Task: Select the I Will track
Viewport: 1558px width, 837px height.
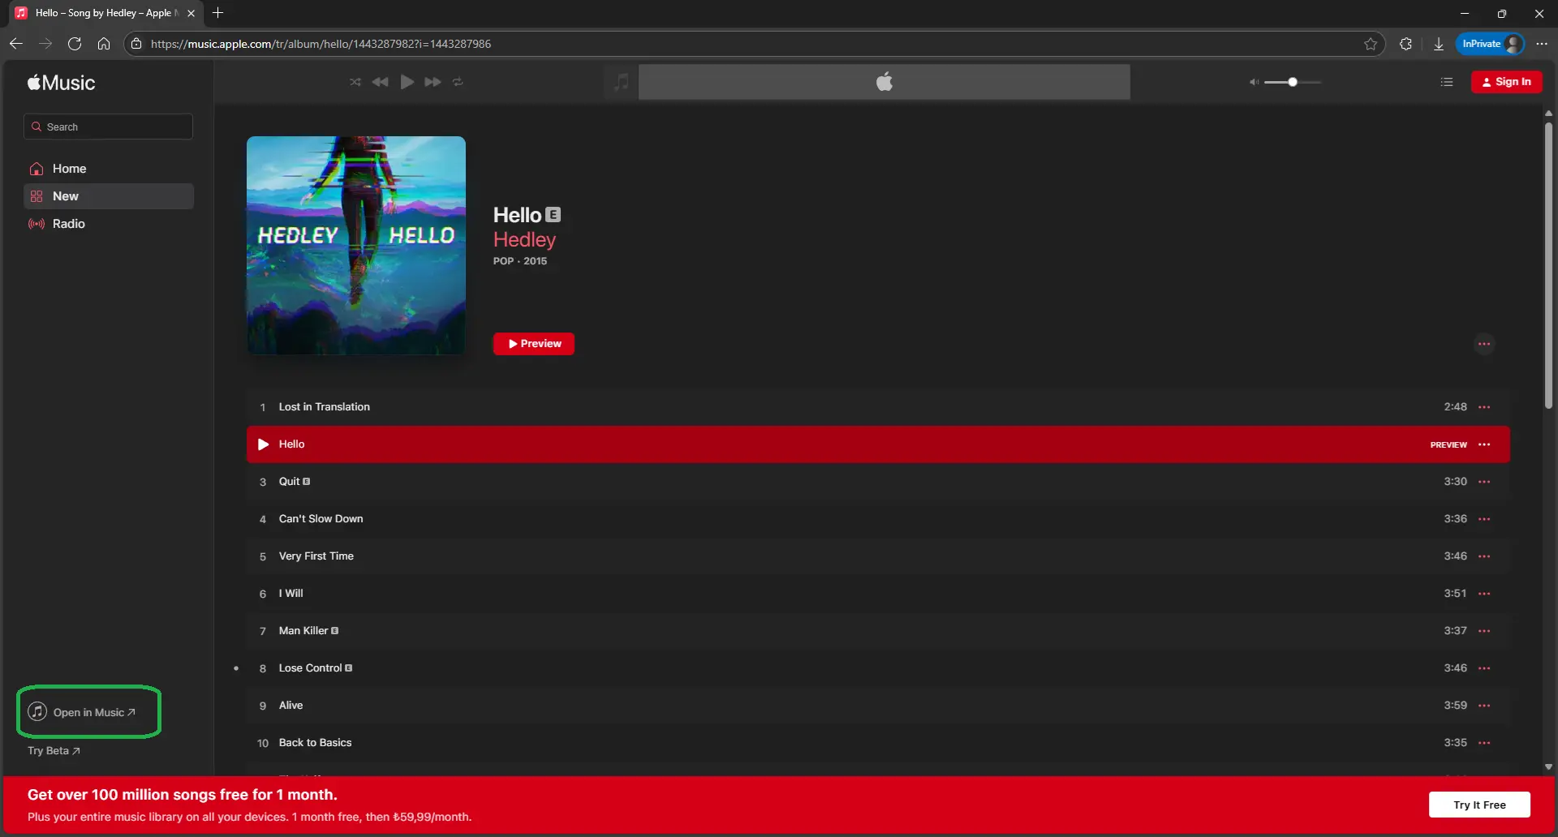Action: (x=878, y=594)
